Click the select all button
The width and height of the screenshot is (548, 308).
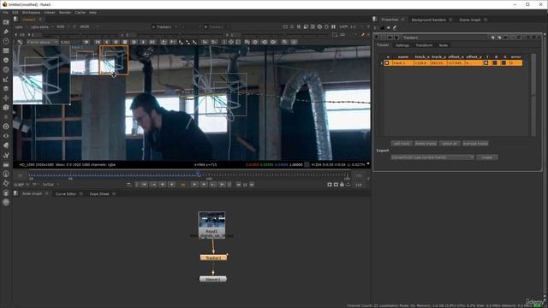click(450, 144)
